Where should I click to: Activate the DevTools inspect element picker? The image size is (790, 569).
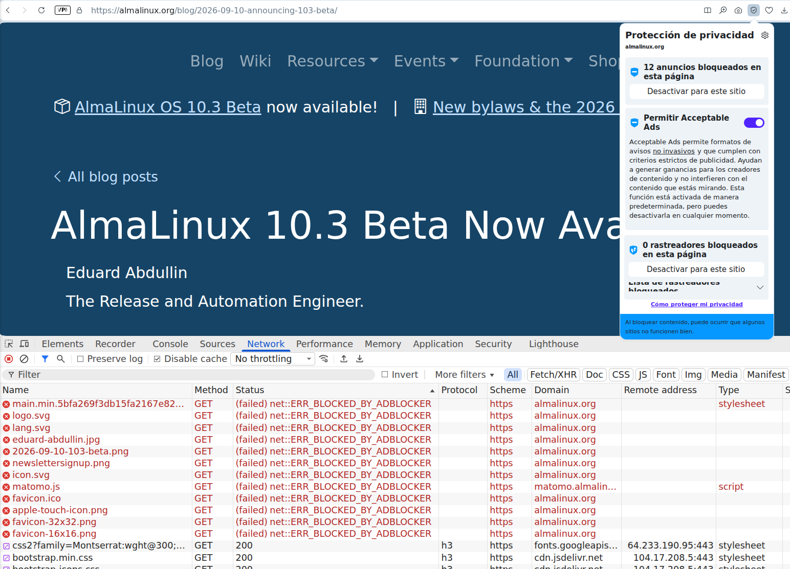coord(9,344)
